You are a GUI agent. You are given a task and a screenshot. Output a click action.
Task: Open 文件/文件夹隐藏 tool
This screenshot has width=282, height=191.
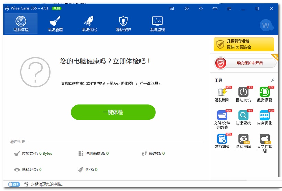coord(222,120)
